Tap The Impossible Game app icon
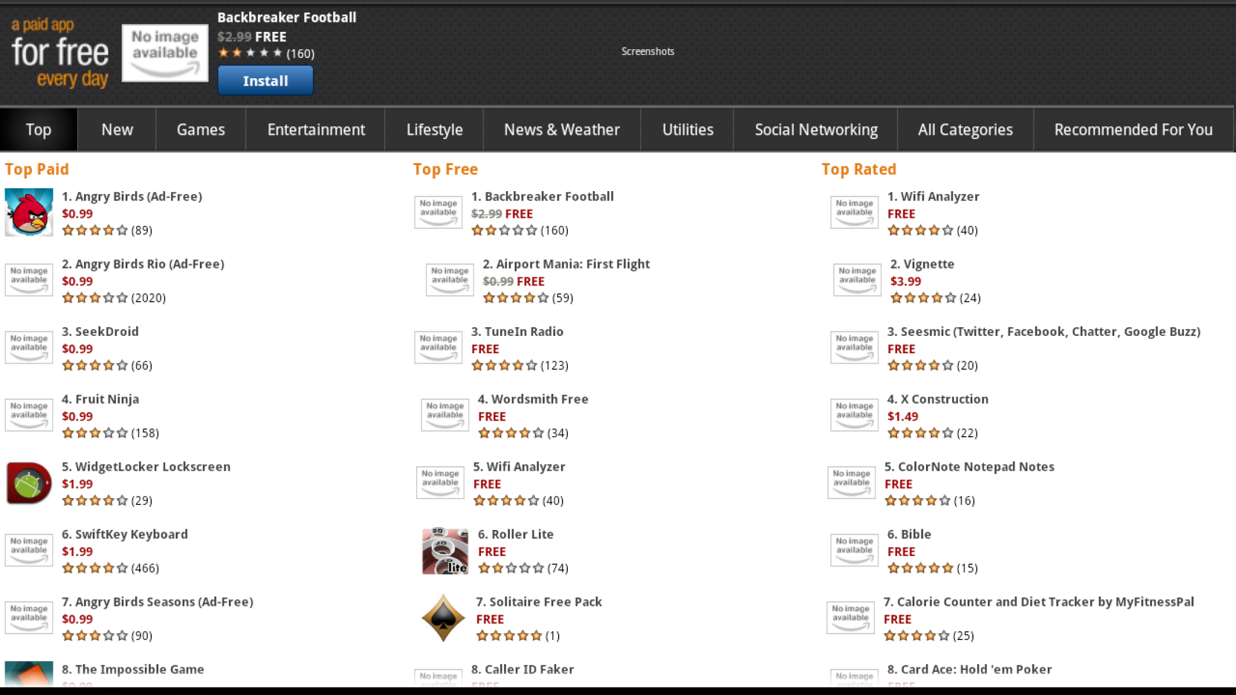This screenshot has height=695, width=1236. (29, 674)
